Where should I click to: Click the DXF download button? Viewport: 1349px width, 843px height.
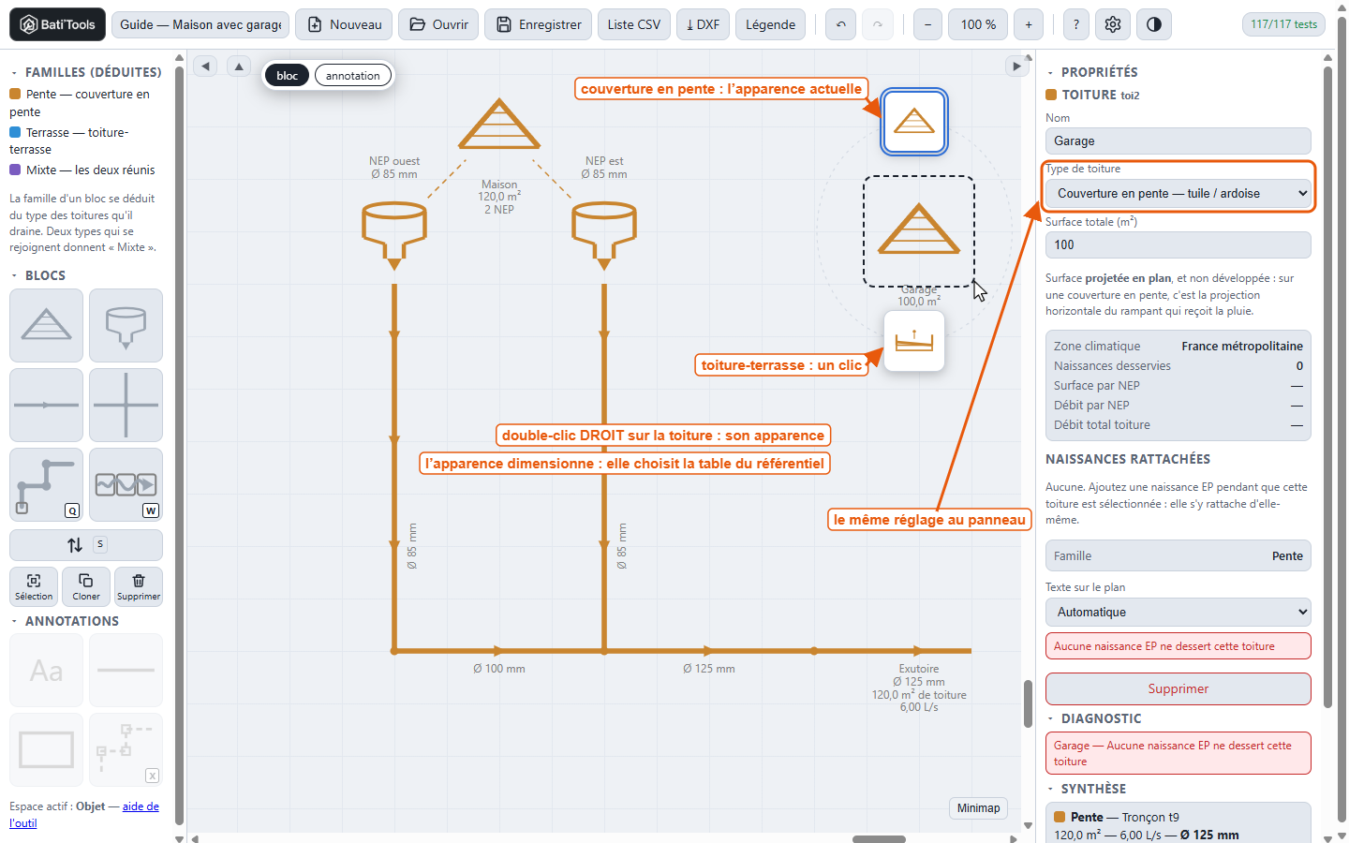703,24
